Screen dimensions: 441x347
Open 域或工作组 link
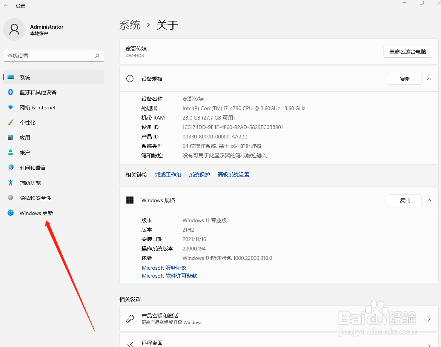click(168, 175)
